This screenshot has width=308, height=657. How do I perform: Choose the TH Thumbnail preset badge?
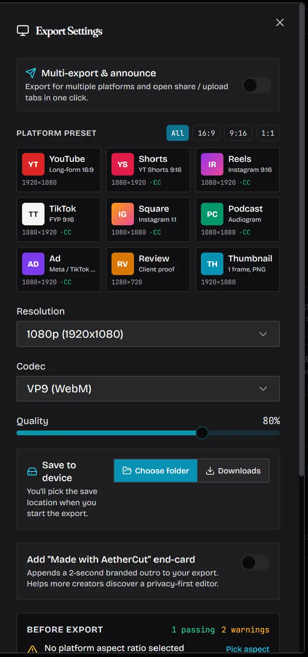212,264
